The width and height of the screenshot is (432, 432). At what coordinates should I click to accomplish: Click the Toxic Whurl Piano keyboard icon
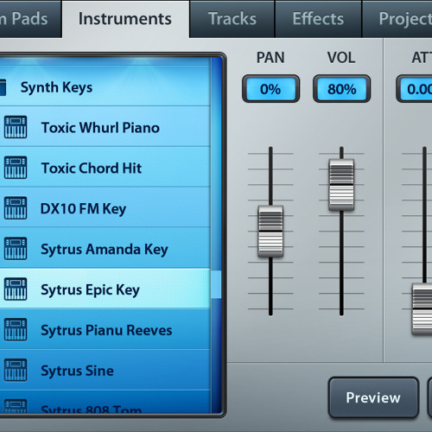point(16,127)
